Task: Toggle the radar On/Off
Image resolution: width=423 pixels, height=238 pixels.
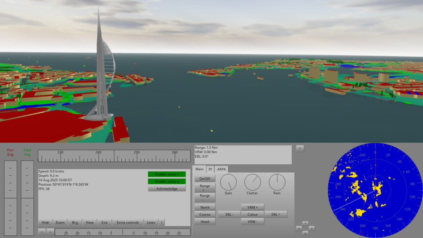Action: click(205, 178)
